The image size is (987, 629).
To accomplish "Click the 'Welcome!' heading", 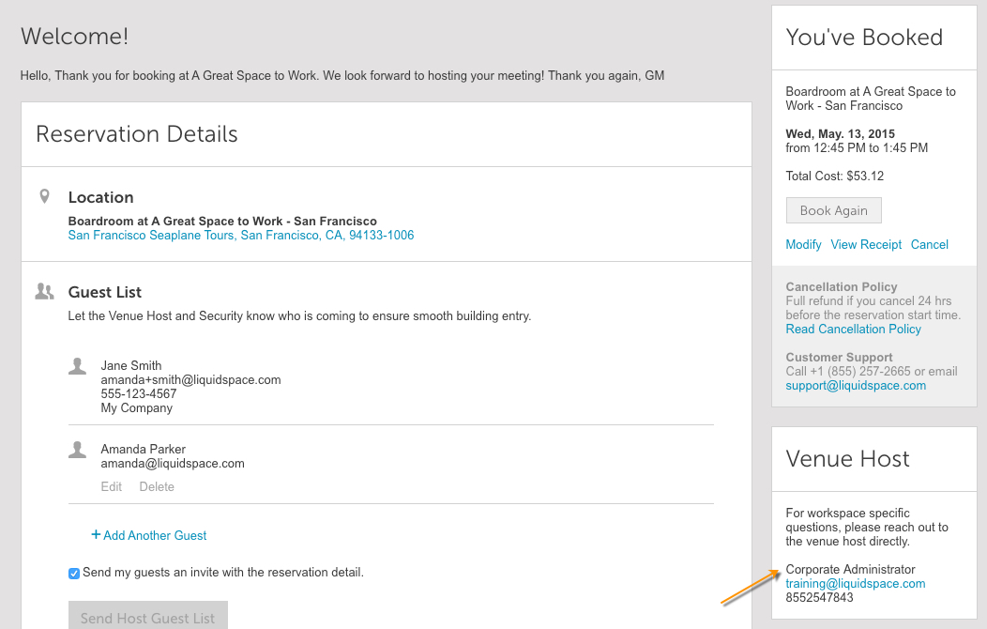I will (75, 37).
